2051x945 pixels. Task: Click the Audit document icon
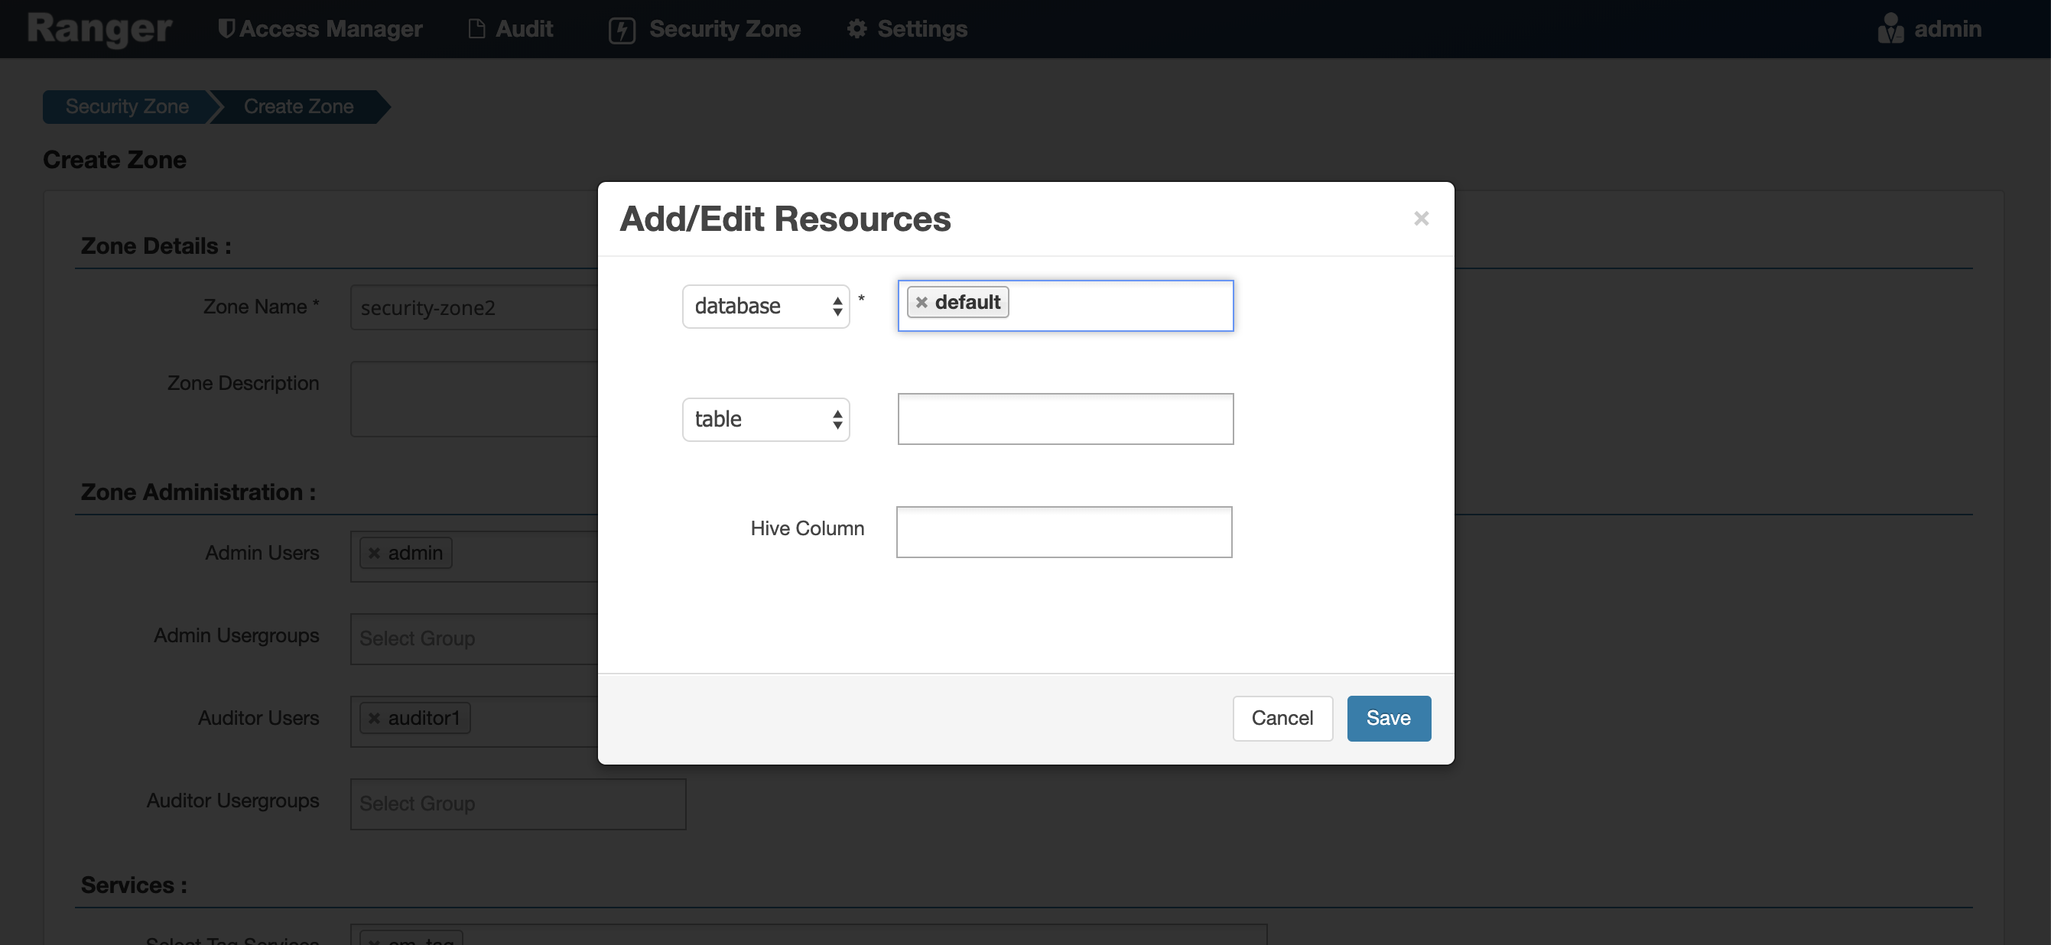click(476, 28)
